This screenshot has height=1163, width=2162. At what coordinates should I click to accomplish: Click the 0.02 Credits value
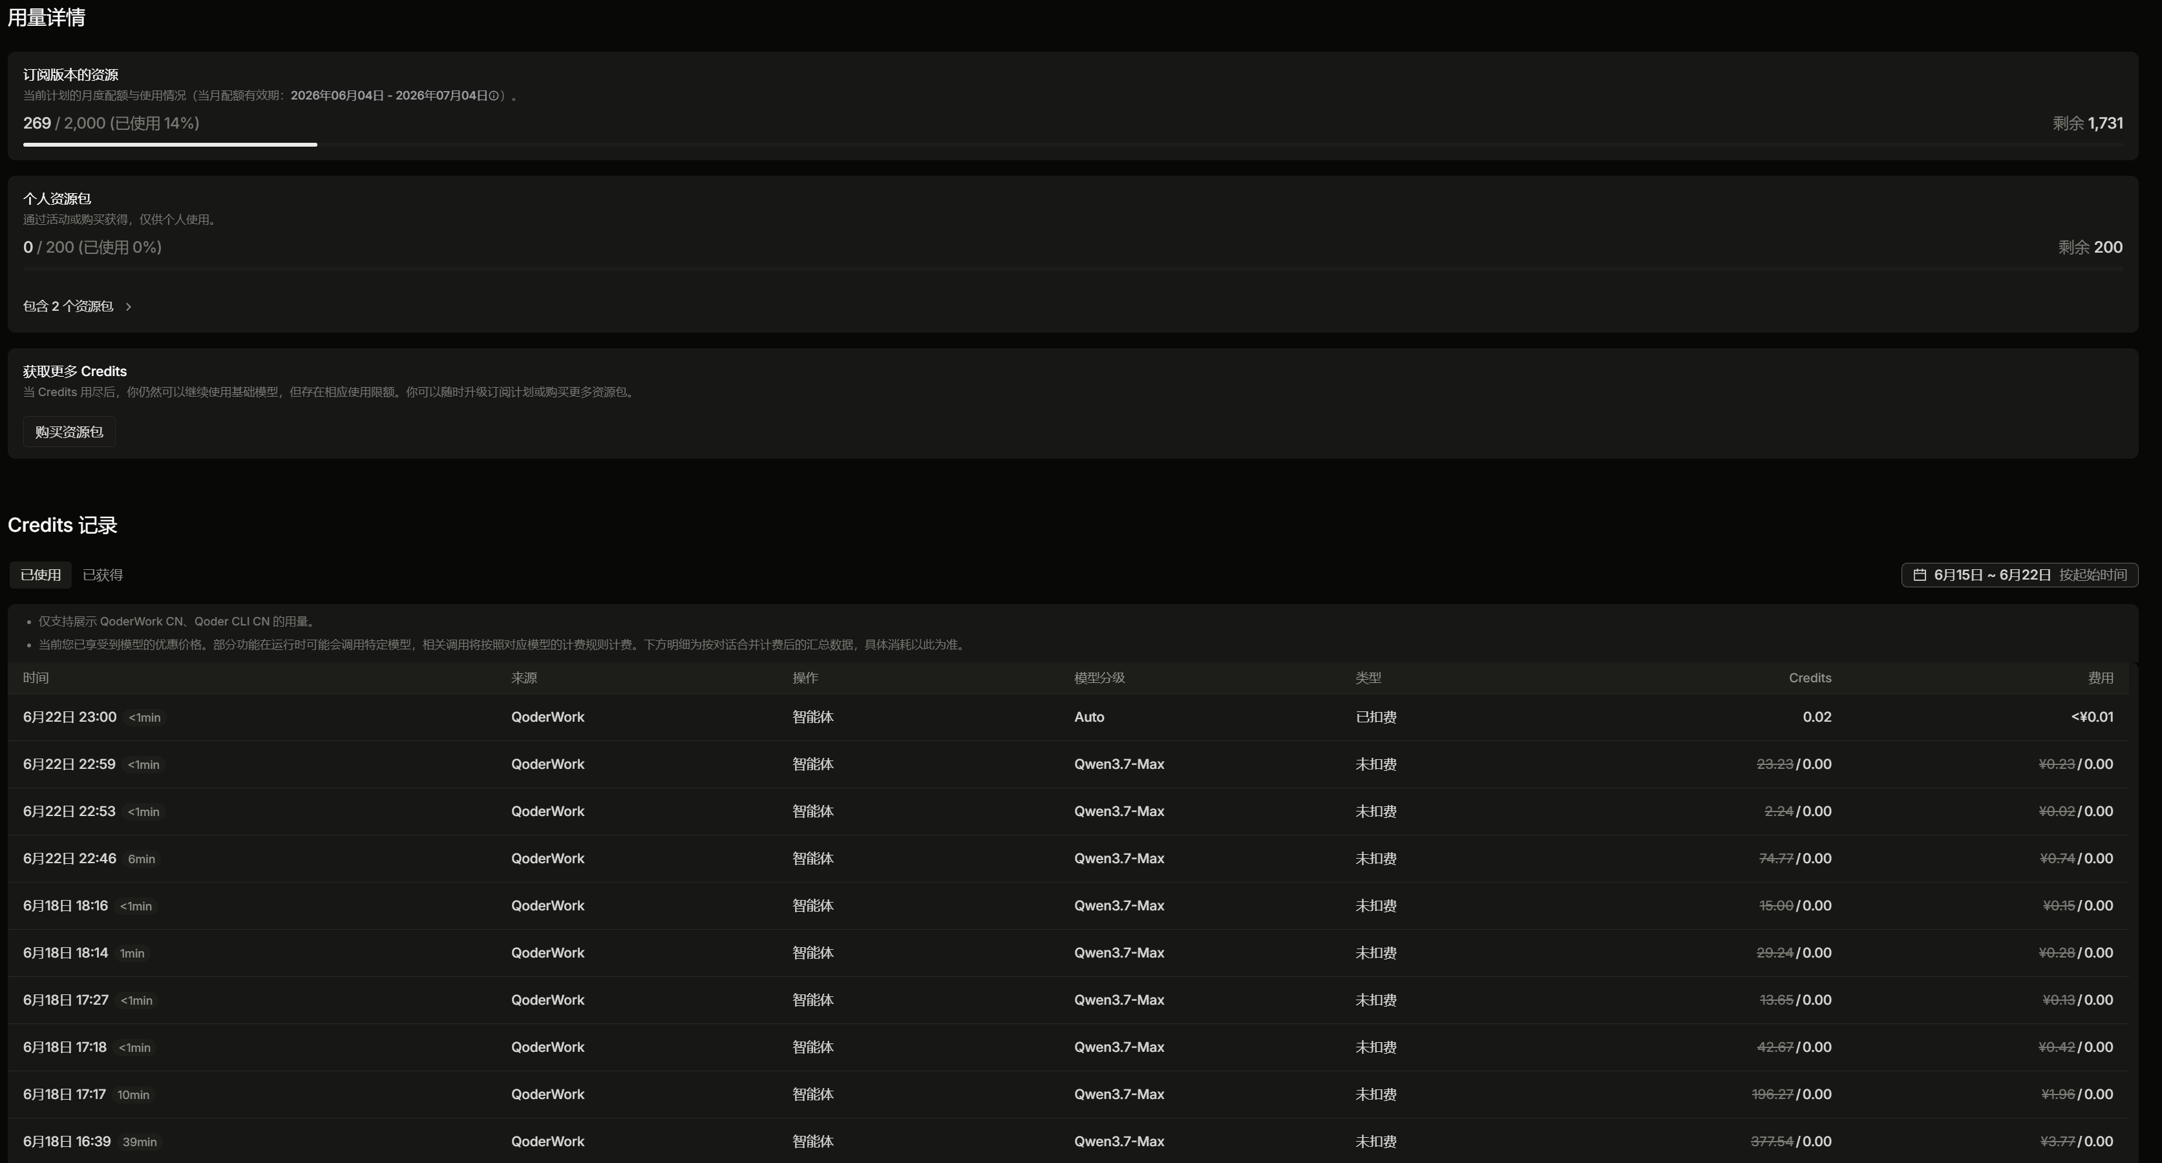coord(1817,717)
